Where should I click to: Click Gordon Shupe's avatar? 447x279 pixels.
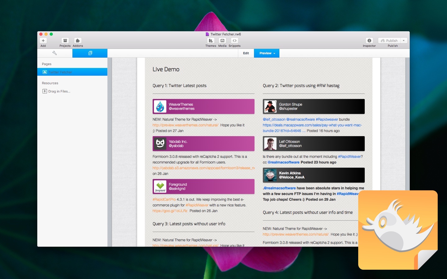point(270,107)
